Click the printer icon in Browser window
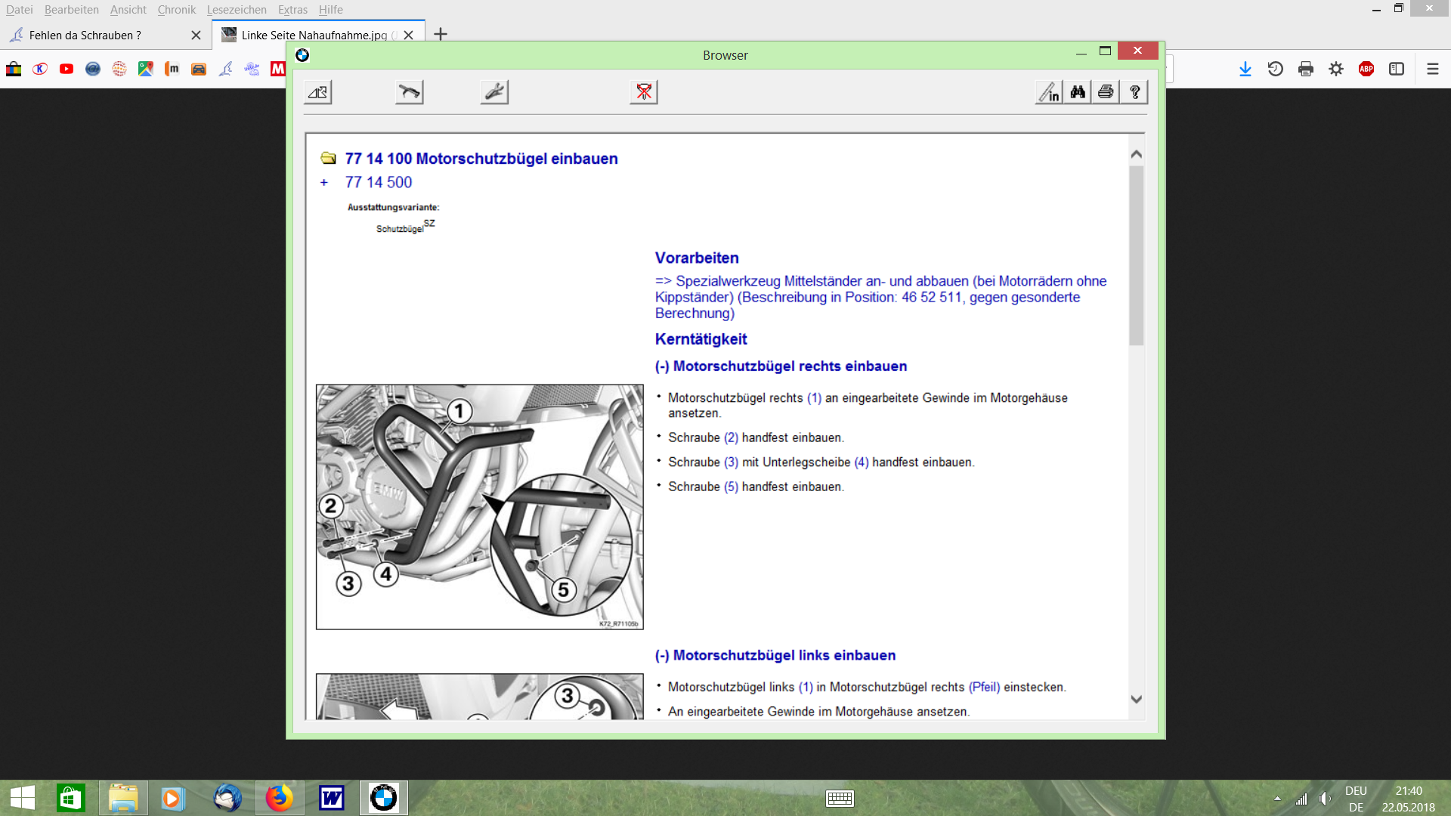Screen dimensions: 1451x816 click(1106, 92)
